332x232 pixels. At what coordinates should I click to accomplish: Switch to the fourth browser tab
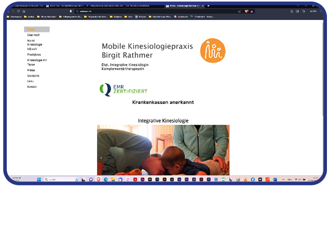point(144,6)
